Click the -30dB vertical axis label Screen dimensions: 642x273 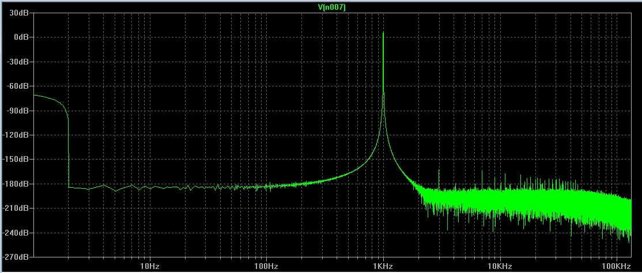(18, 62)
